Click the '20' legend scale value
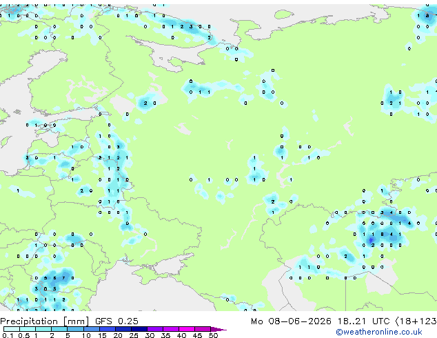 pos(118,335)
